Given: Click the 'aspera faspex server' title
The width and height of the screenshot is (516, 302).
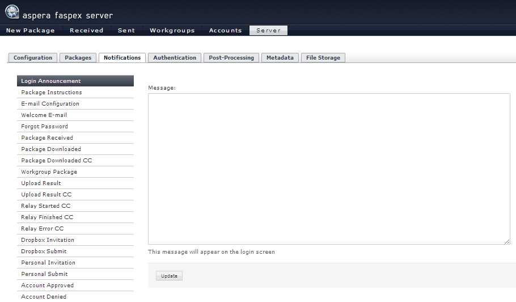Looking at the screenshot, I should coord(67,15).
